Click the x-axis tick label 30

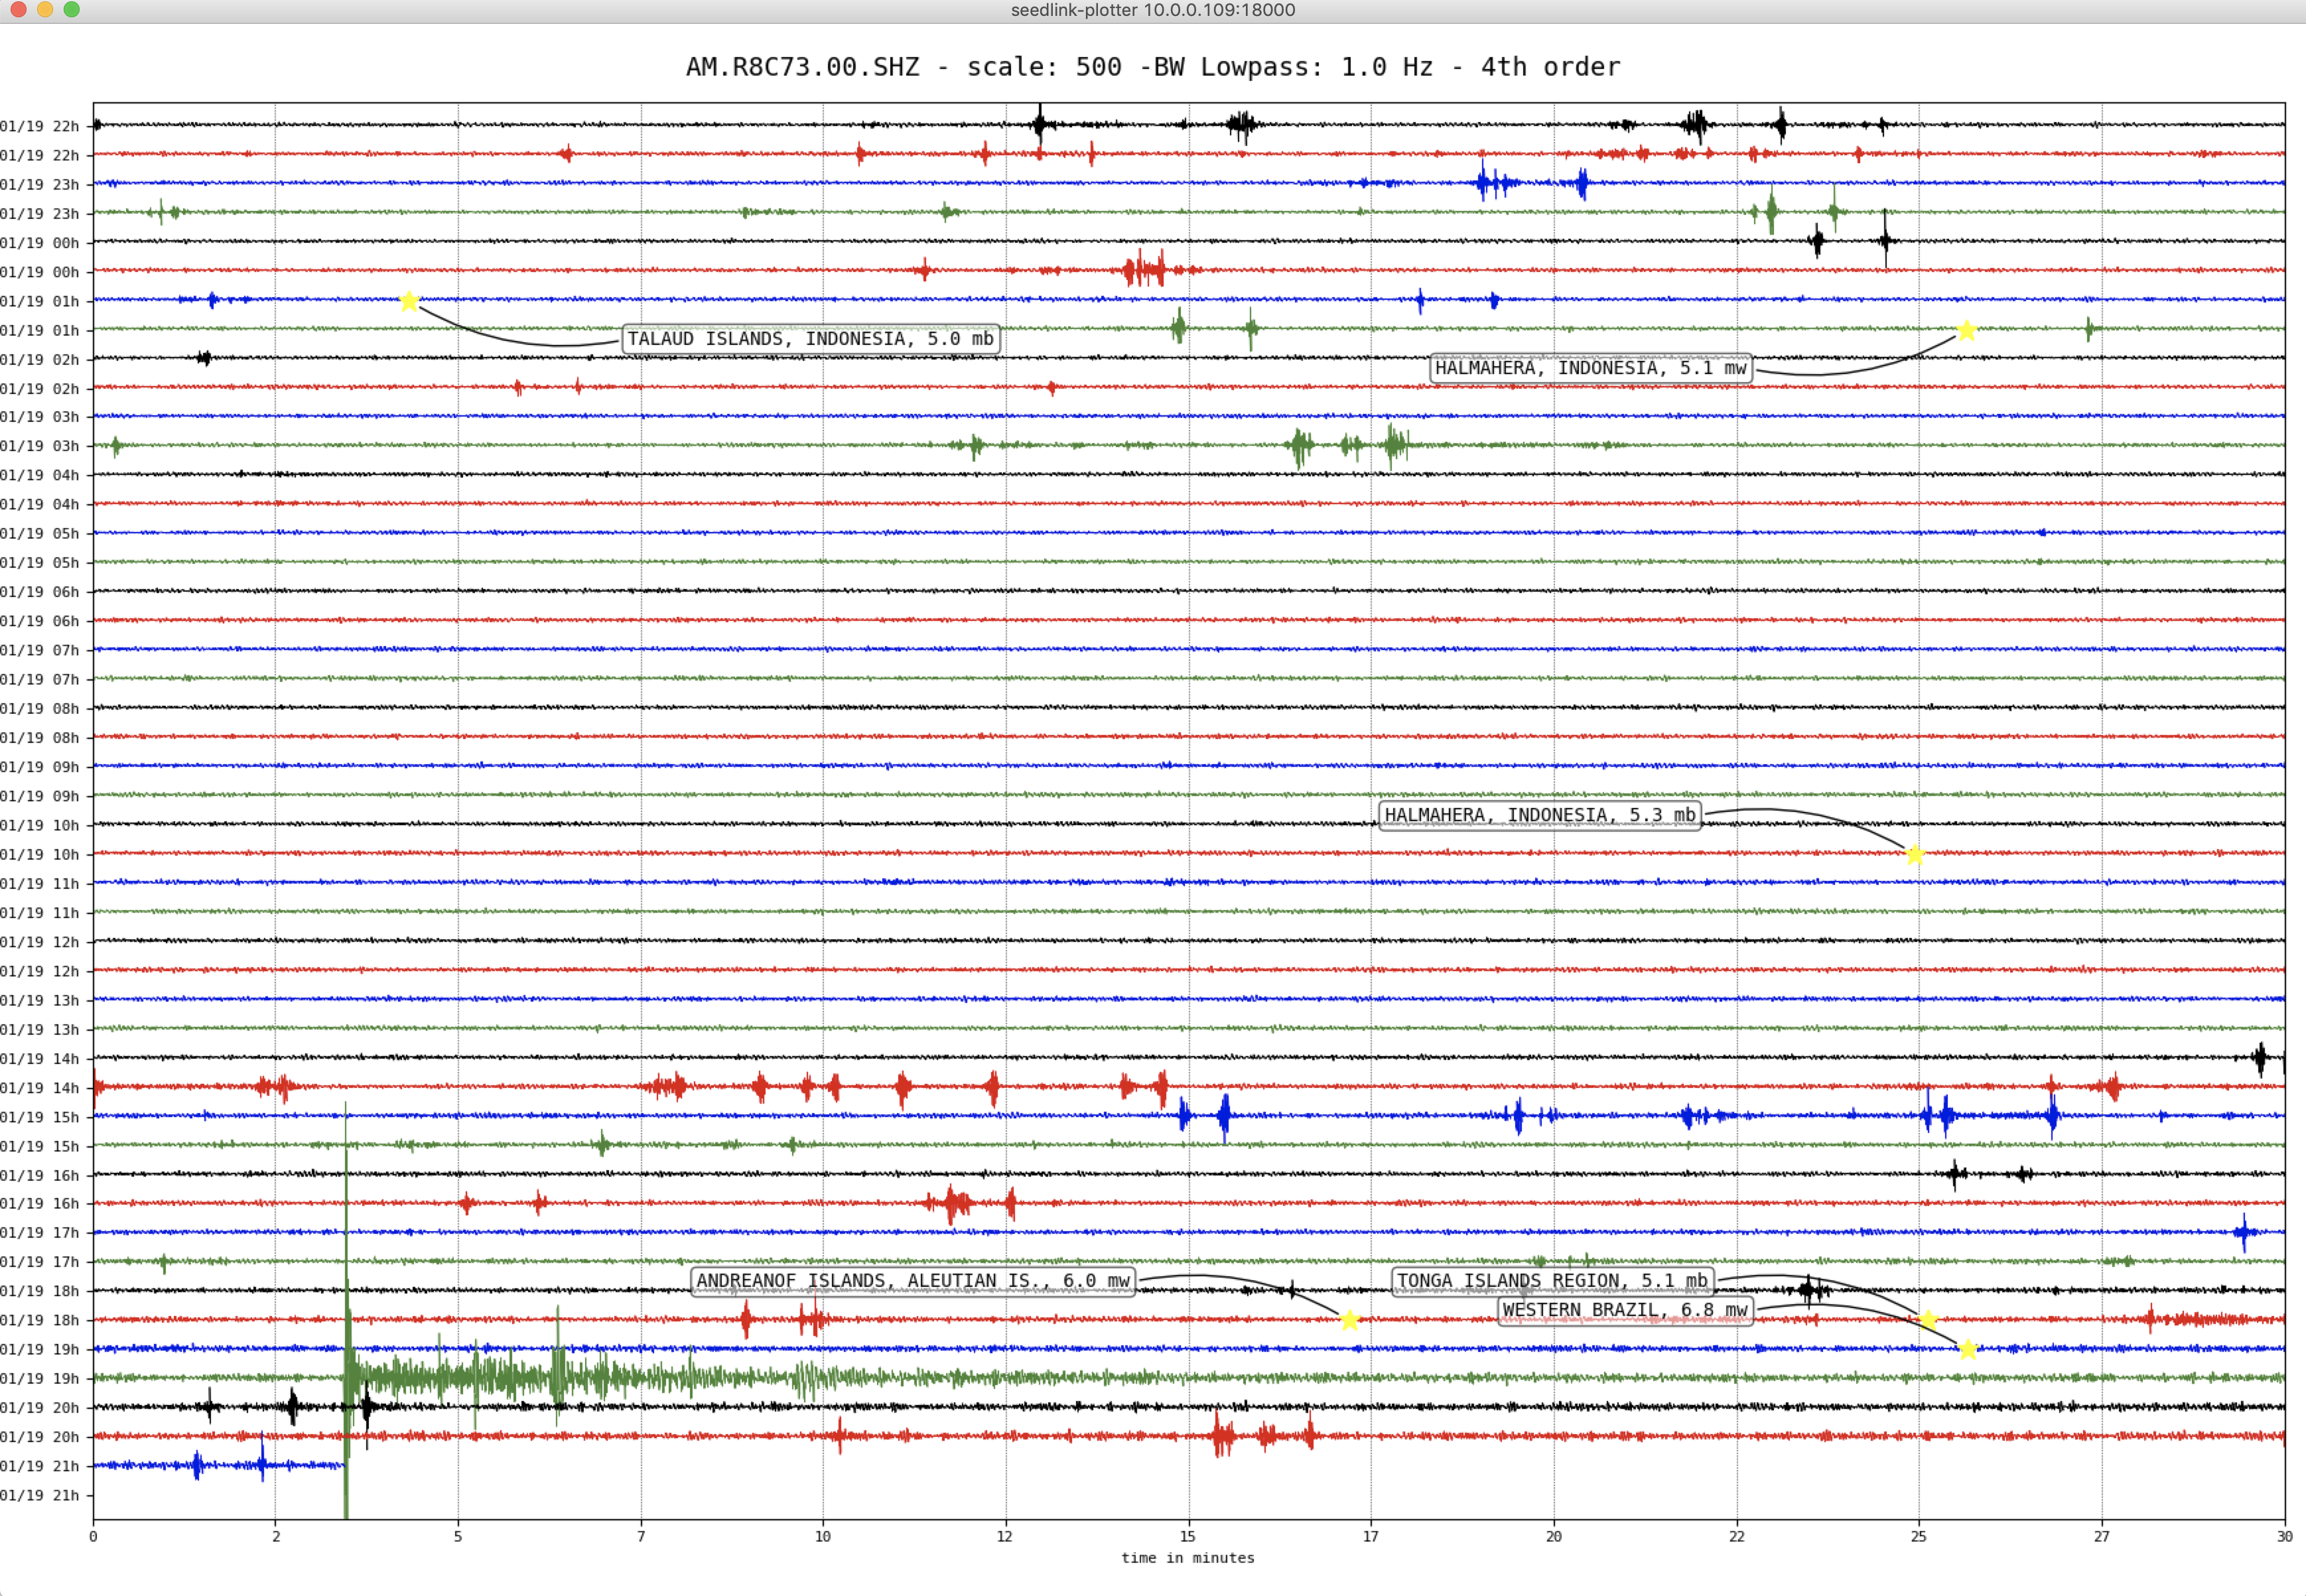click(x=2284, y=1537)
